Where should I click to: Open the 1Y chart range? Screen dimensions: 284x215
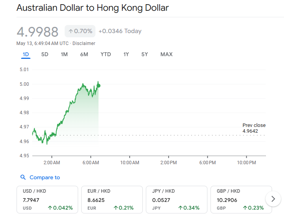tap(126, 54)
